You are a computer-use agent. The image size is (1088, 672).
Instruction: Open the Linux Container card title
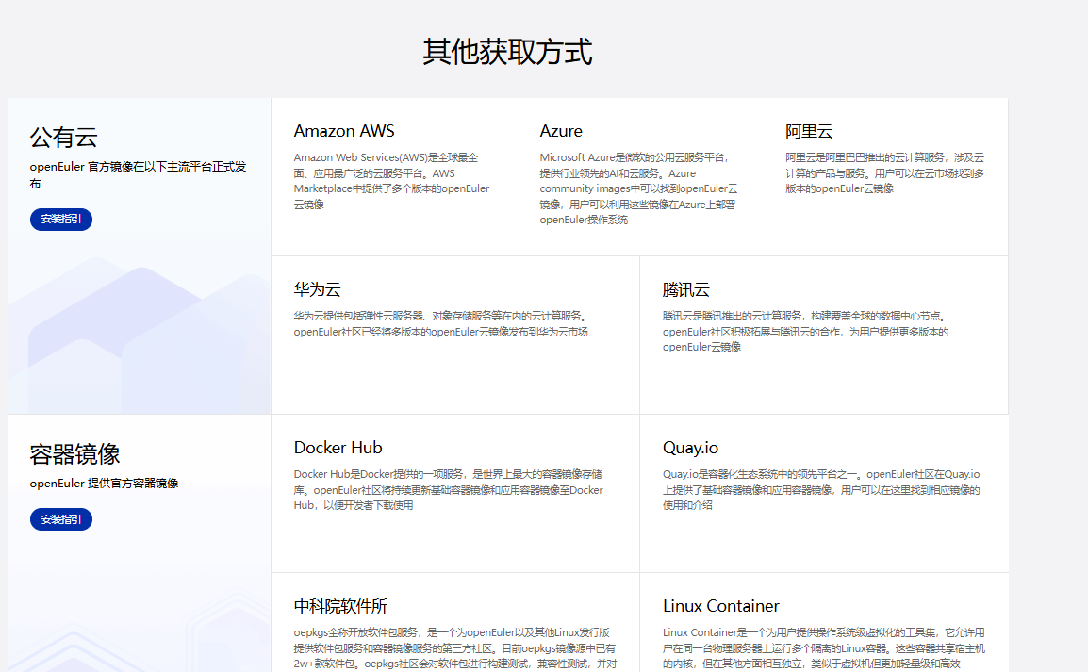721,606
